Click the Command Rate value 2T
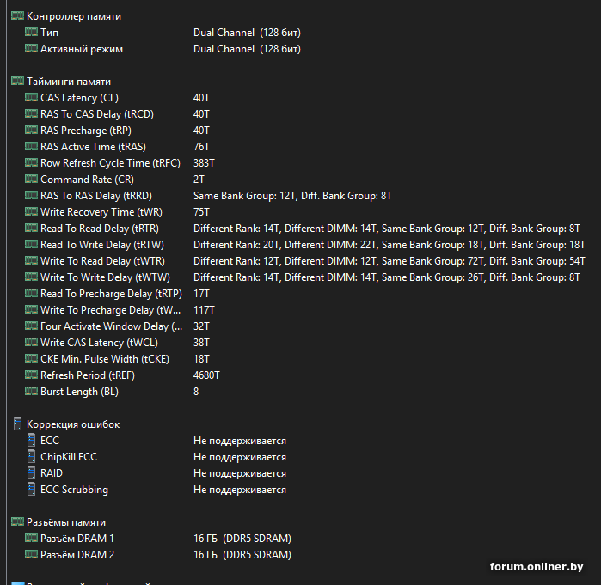Image resolution: width=601 pixels, height=585 pixels. tap(199, 180)
